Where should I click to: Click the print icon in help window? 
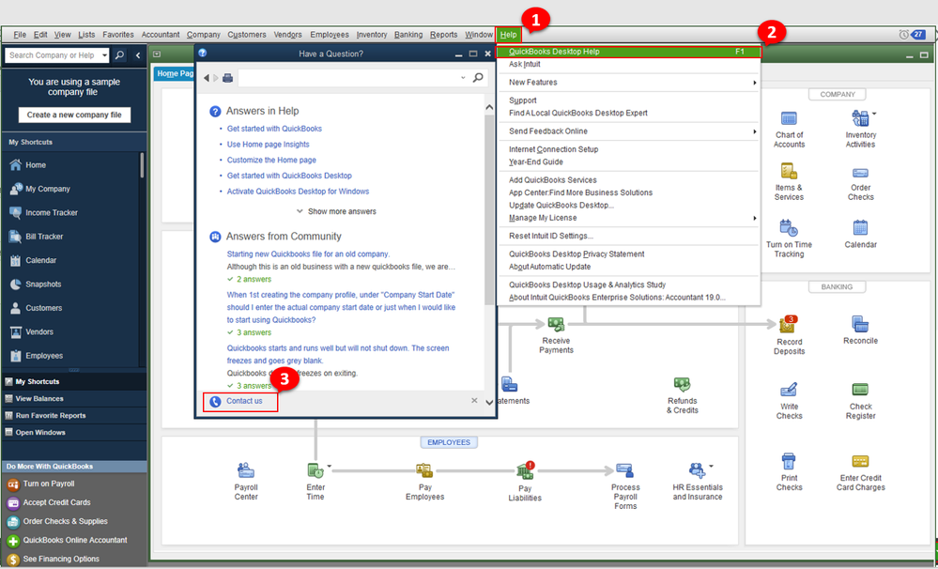227,78
